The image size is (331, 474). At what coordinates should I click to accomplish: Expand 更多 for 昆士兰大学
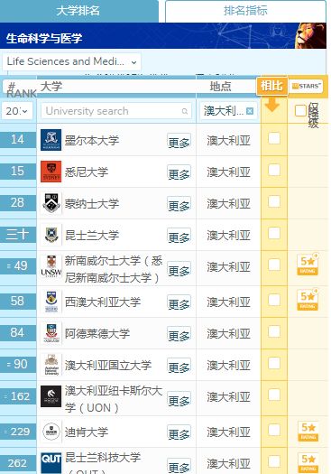point(179,237)
